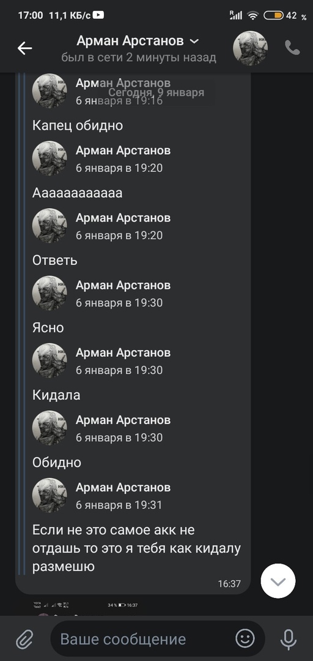Jump to latest messages with round down-arrow button
Screen dimensions: 313x661
(278, 581)
